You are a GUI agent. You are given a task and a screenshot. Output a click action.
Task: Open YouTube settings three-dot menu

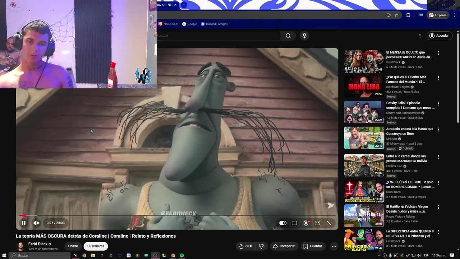(420, 36)
